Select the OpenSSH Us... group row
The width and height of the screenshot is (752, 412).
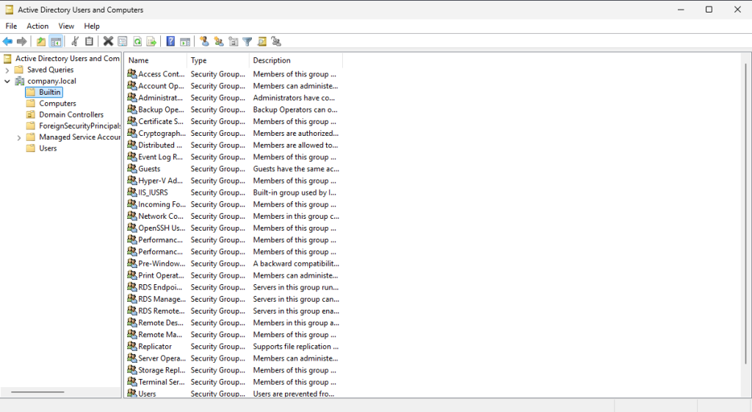pyautogui.click(x=233, y=228)
